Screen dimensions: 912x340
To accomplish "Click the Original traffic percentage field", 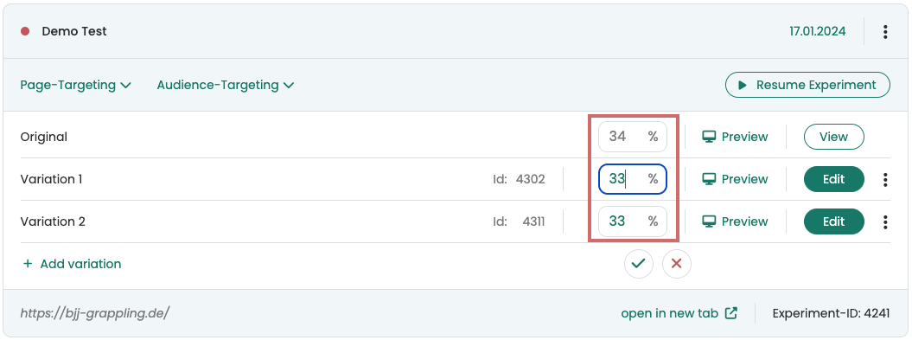I will (x=633, y=137).
